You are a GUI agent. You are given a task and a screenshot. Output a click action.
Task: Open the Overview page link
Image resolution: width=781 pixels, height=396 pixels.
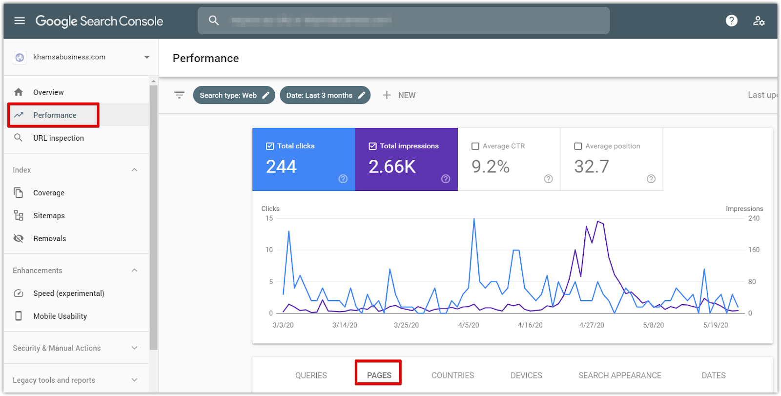click(48, 92)
